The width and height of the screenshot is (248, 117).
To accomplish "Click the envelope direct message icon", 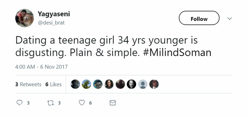I will click(113, 103).
